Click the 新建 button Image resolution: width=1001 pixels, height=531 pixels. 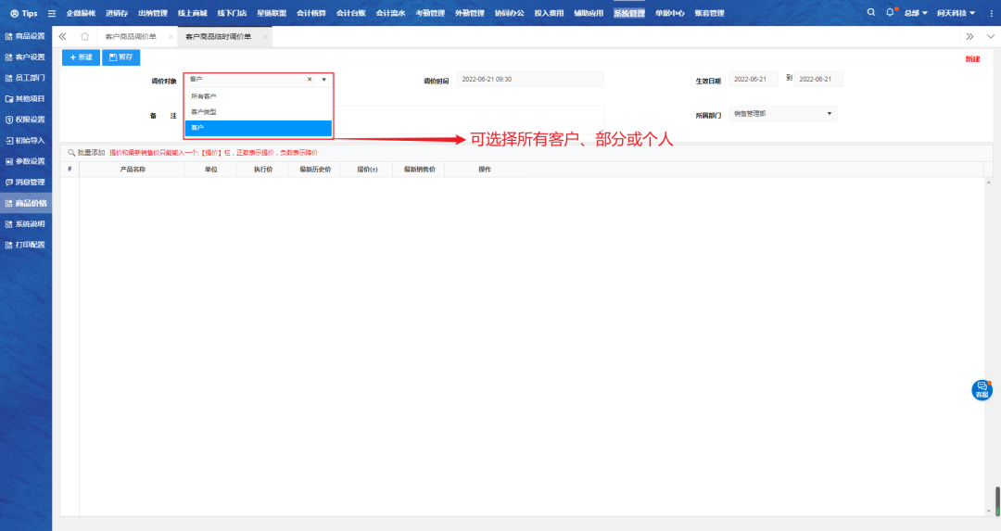click(x=81, y=57)
